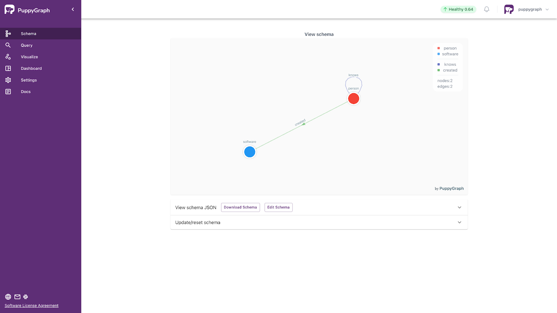
Task: Click the nodes:2 count text
Action: point(445,81)
